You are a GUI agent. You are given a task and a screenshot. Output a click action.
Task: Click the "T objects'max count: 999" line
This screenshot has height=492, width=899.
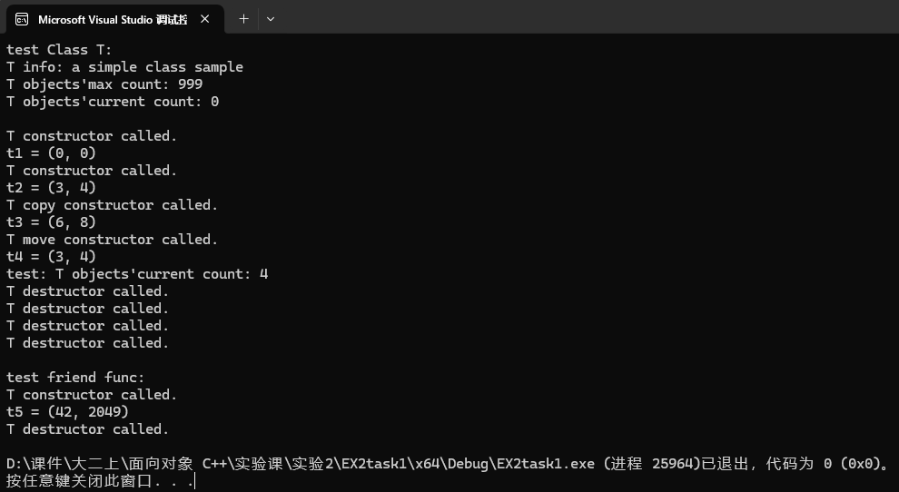pos(104,84)
